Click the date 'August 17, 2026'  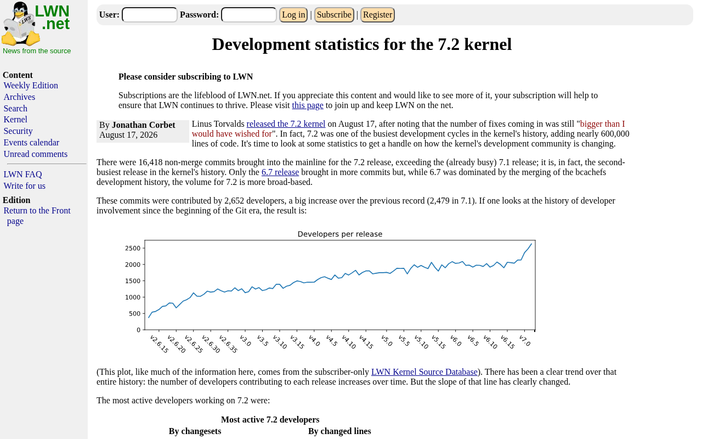click(128, 135)
